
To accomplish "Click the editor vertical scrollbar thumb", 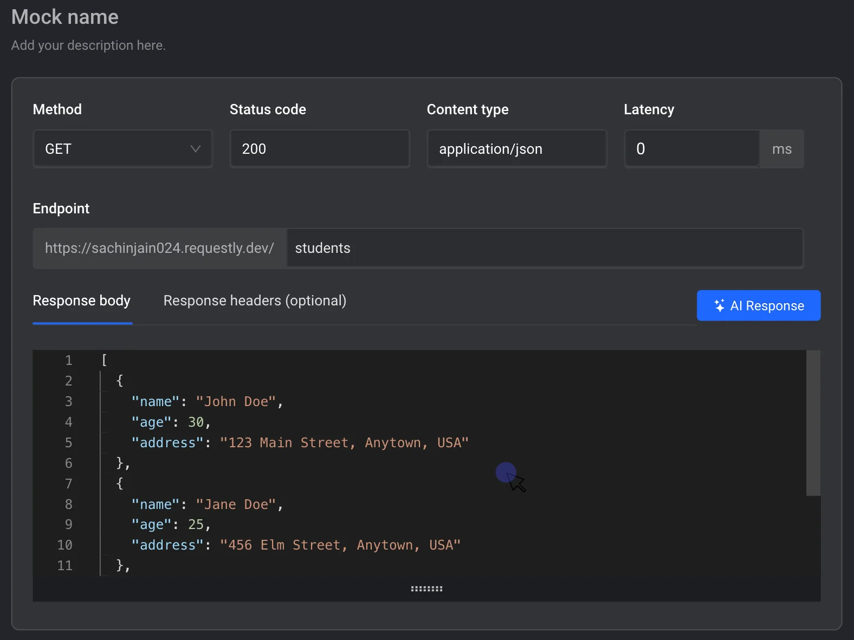I will point(813,423).
